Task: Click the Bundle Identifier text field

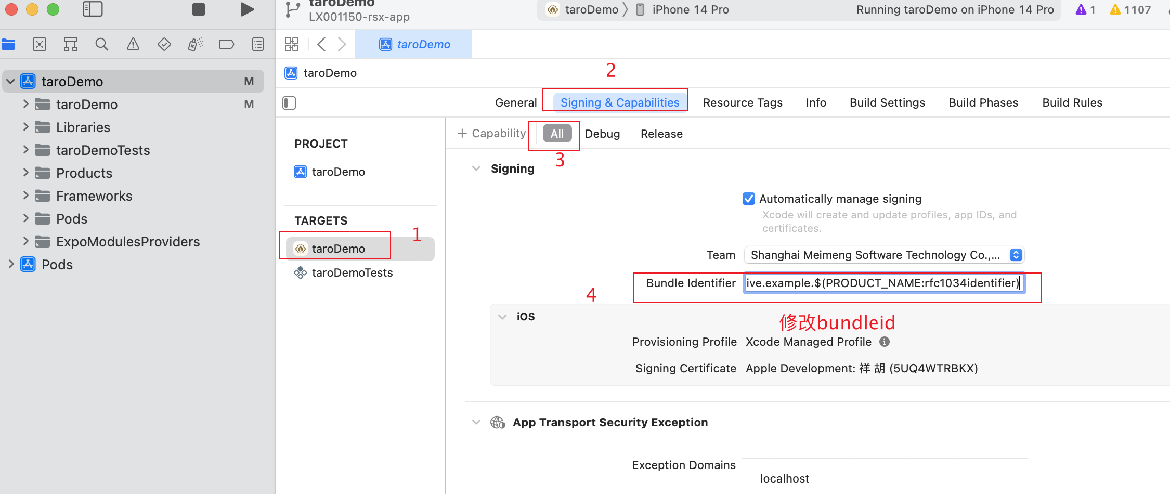Action: 884,283
